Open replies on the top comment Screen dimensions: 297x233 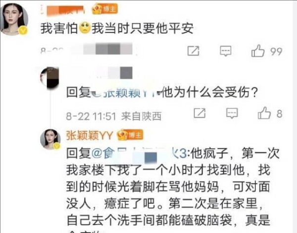coord(225,51)
